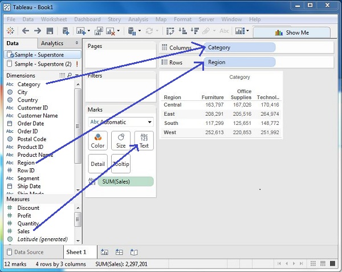The width and height of the screenshot is (342, 272).
Task: Click the New Dashboard tab icon
Action: click(x=119, y=251)
